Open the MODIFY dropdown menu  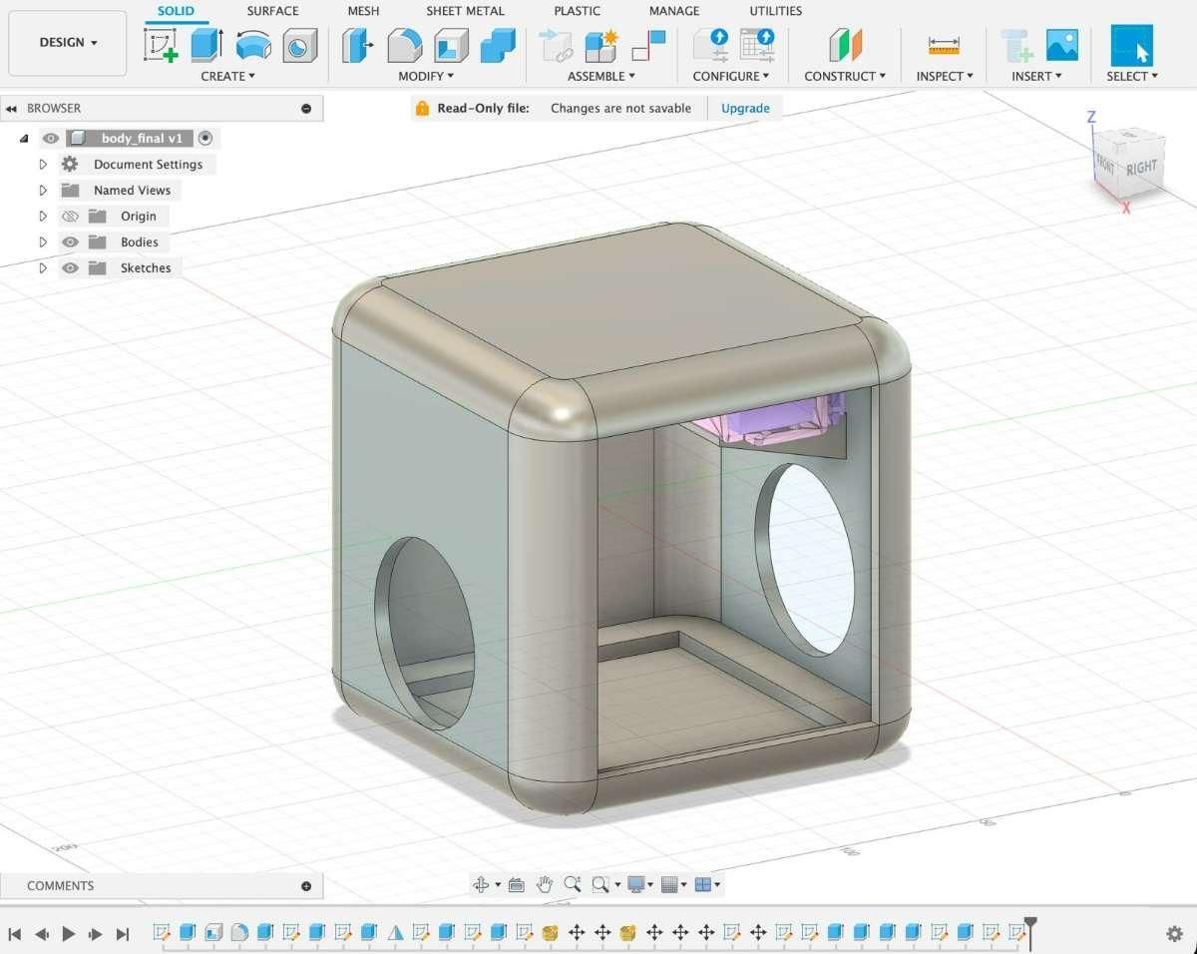(x=426, y=76)
